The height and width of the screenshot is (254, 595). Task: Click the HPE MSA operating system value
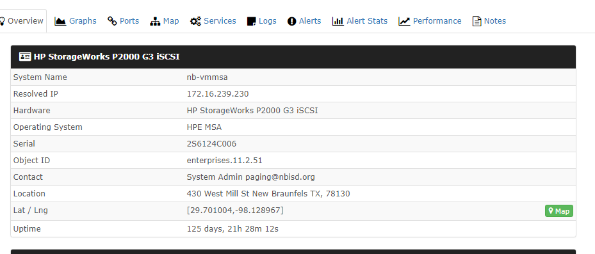point(204,127)
